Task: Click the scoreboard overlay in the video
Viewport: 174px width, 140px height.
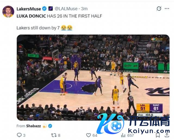Action: point(149,110)
